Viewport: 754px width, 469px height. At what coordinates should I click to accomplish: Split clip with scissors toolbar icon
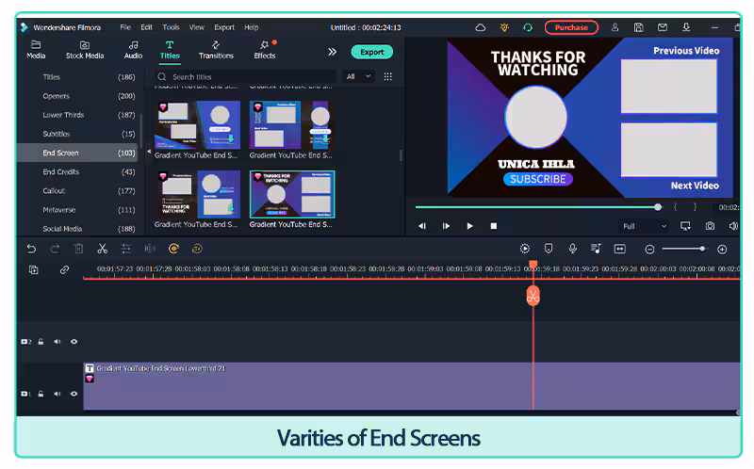pos(103,249)
